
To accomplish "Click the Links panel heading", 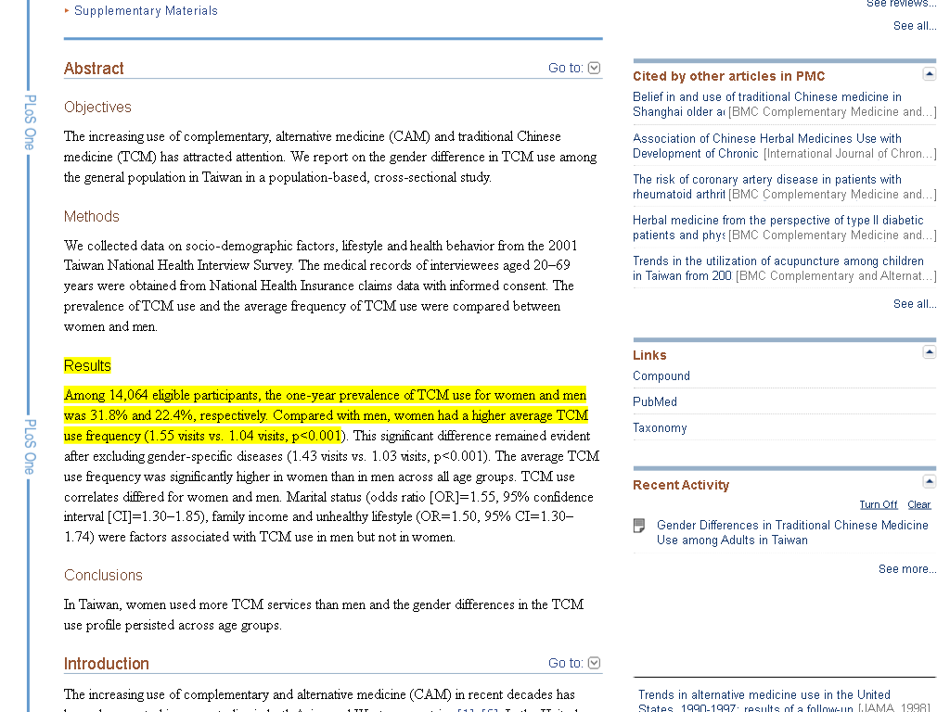I will (649, 355).
